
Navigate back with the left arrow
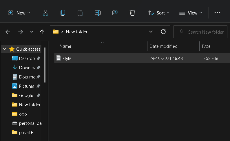click(x=8, y=32)
